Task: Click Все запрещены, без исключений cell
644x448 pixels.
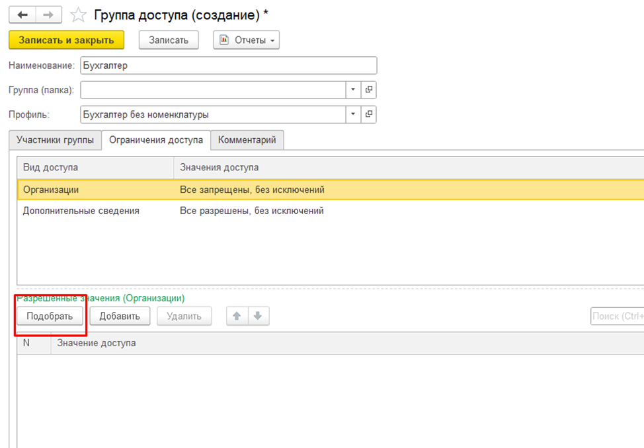Action: pyautogui.click(x=252, y=190)
